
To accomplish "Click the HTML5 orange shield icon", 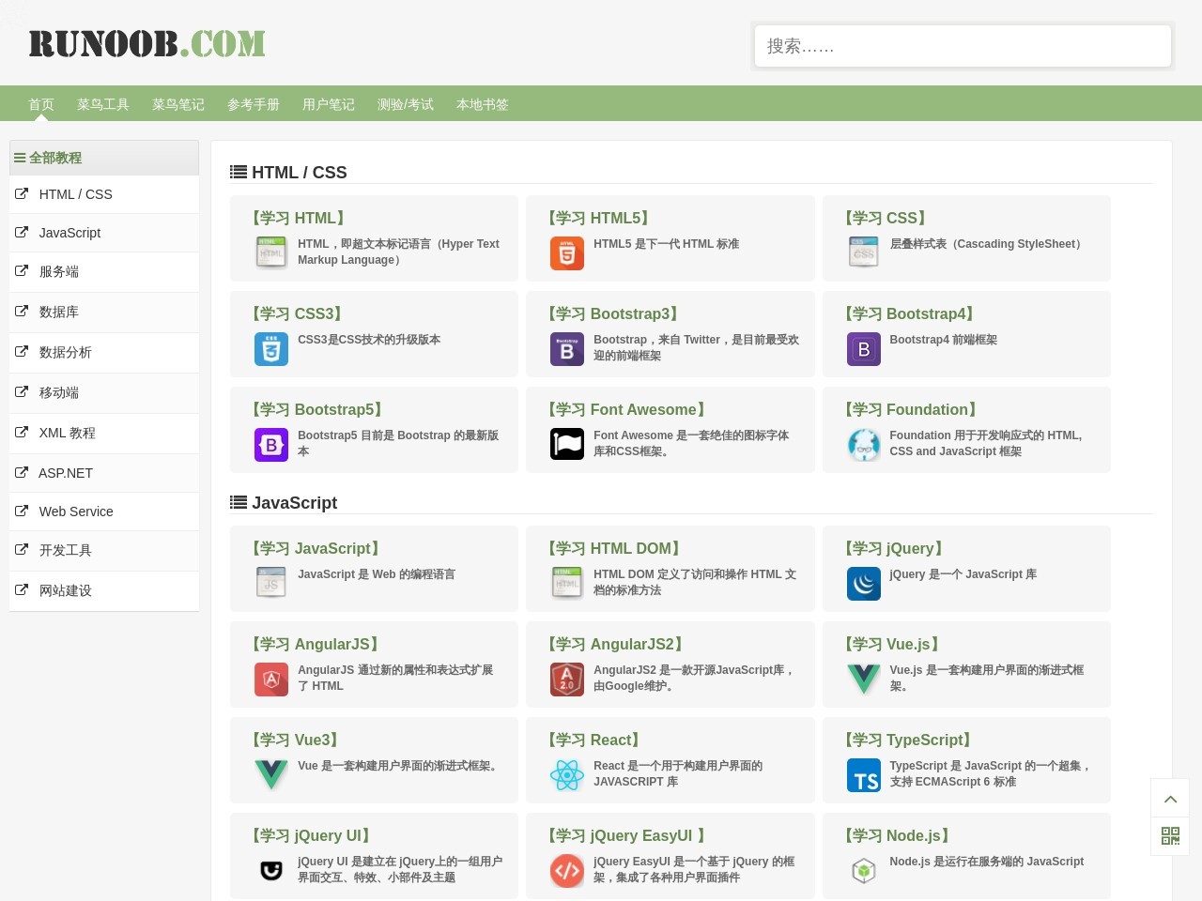I will pyautogui.click(x=566, y=253).
